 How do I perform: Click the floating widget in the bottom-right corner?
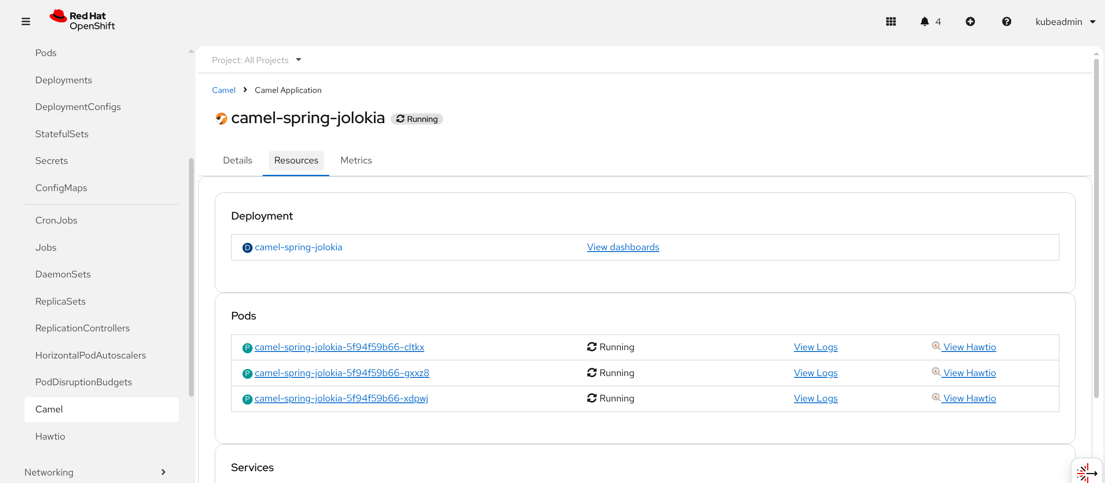pos(1087,472)
